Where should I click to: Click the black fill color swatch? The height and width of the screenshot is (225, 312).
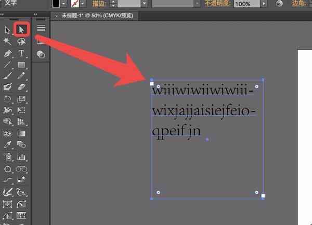click(56, 4)
